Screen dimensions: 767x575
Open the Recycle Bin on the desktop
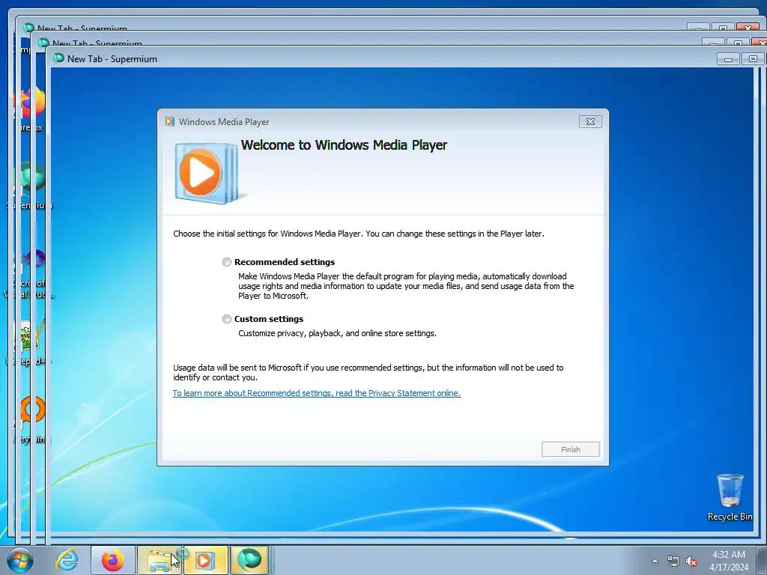click(730, 497)
